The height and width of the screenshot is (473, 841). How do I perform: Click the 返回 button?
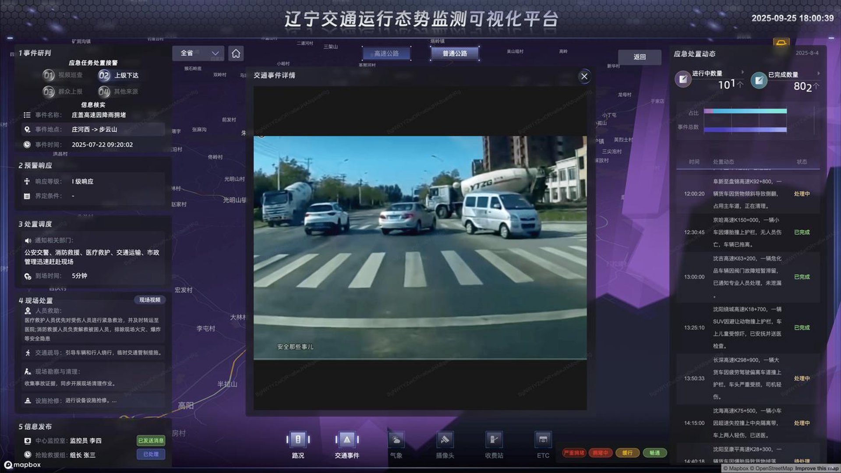click(x=640, y=57)
